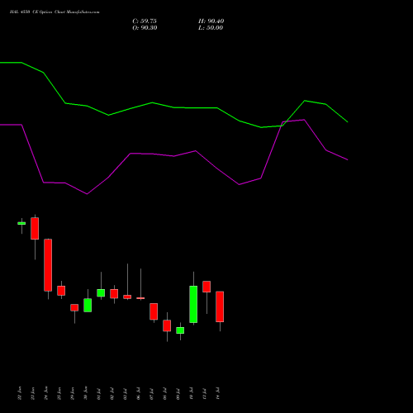Click the tall green candle above 10 Jul
The image size is (413, 413).
(193, 304)
